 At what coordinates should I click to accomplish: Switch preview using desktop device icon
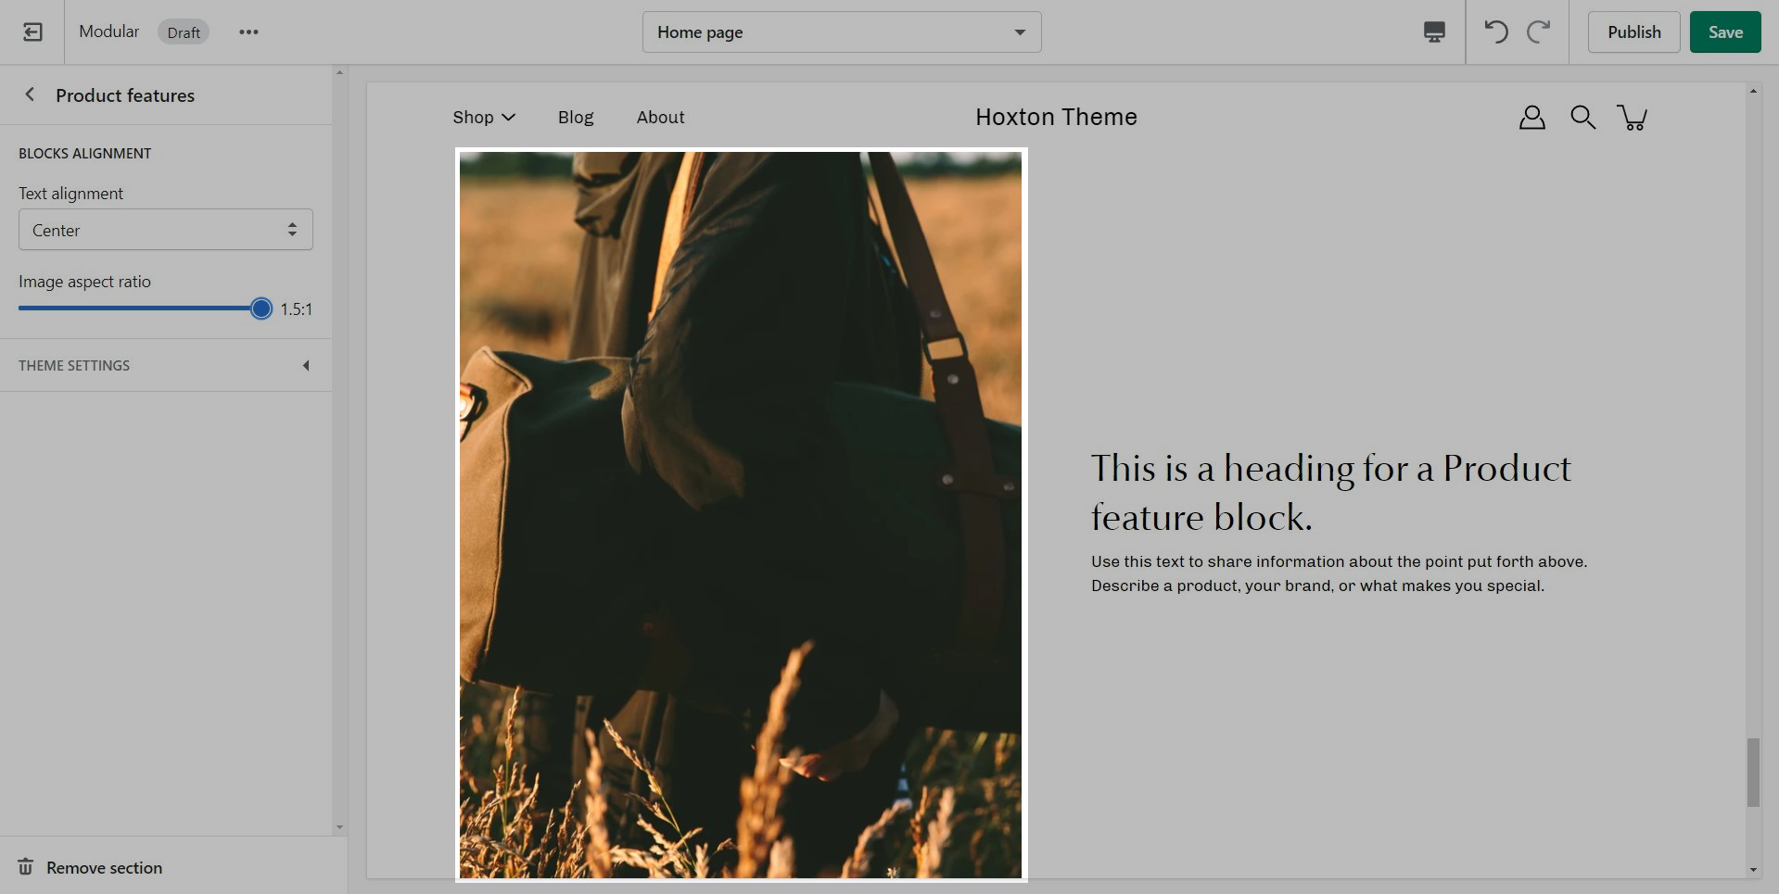(x=1433, y=32)
